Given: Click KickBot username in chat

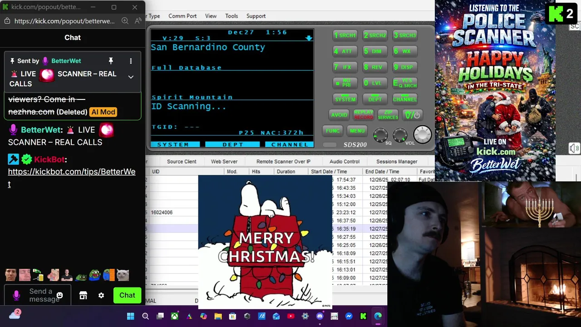Looking at the screenshot, I should (49, 159).
